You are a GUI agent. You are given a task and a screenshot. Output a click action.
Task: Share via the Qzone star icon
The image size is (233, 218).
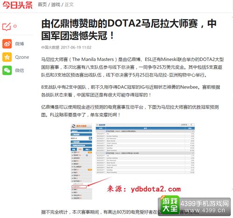pos(7,57)
